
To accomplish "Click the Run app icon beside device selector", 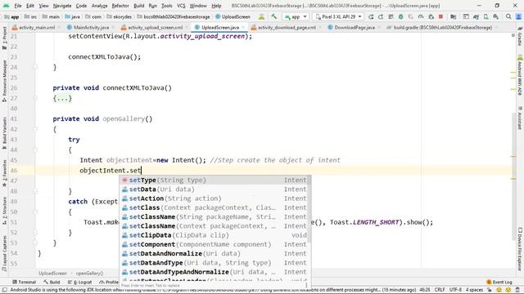I will click(x=371, y=16).
